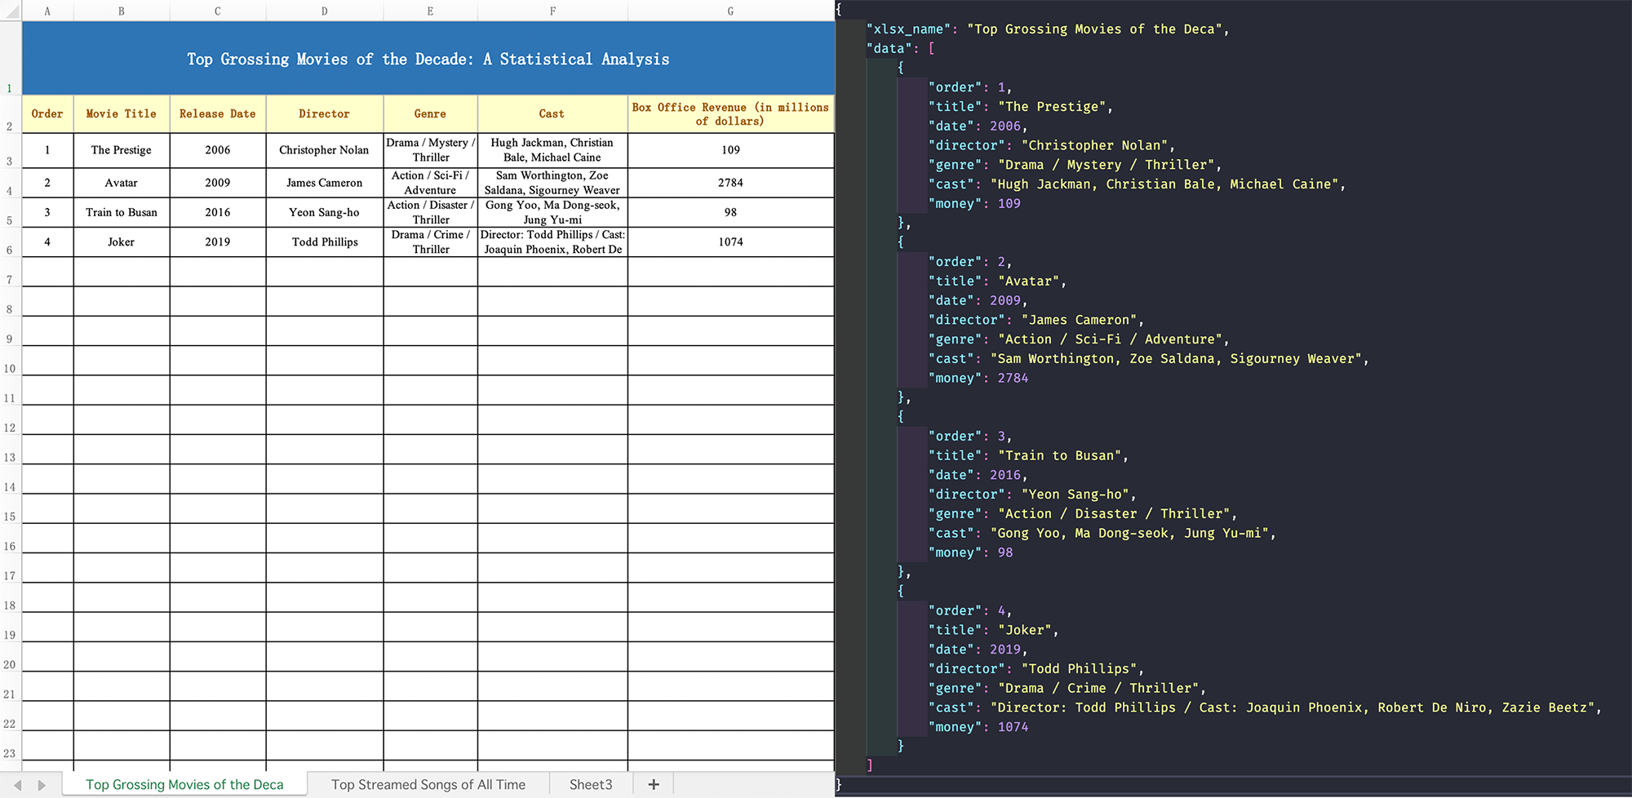
Task: Click the Box Office Revenue header cell
Action: (x=730, y=114)
